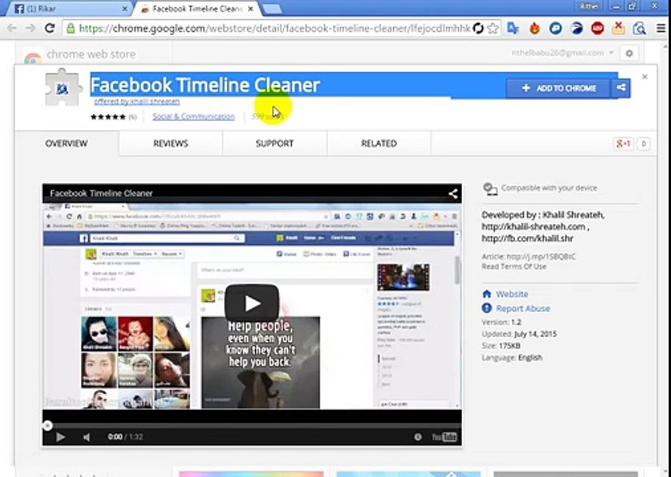Close the Facebook Timeline Cleaner browser tab
The image size is (671, 477).
251,9
